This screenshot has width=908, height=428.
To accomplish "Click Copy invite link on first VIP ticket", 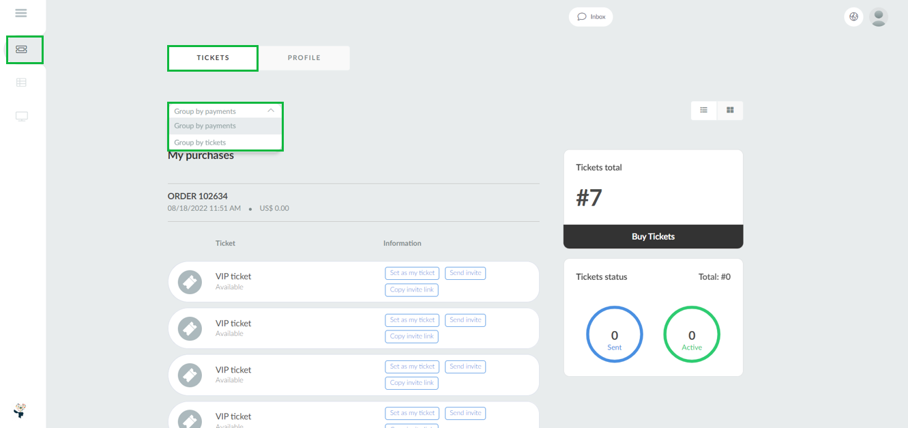I will pyautogui.click(x=412, y=290).
